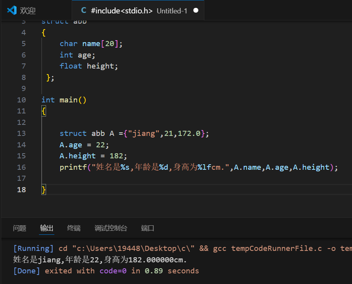Click line number 10 in the gutter
The image size is (352, 284).
coord(22,100)
